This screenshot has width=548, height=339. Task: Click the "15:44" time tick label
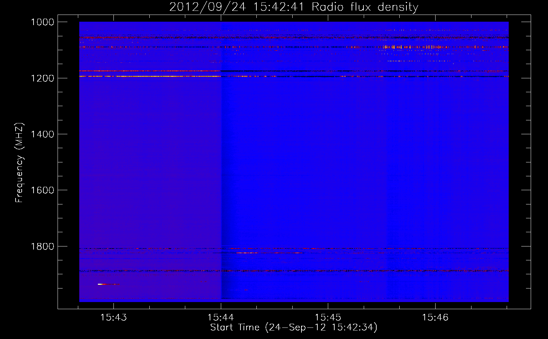coord(221,317)
